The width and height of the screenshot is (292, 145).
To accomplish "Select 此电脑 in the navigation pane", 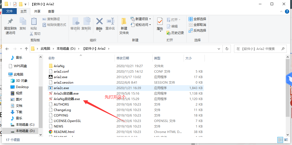I will [16, 74].
